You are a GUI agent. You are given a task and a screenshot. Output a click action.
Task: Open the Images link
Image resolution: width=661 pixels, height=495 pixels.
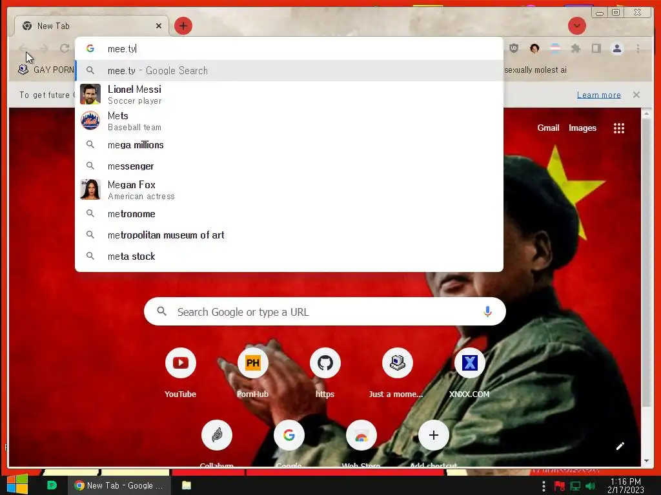coord(582,128)
